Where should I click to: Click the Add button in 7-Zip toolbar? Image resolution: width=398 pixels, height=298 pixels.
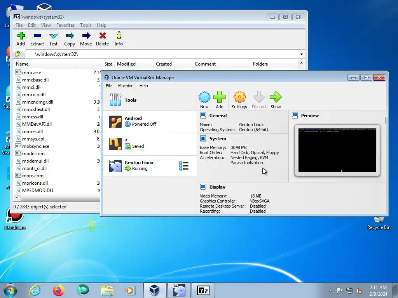(x=21, y=39)
